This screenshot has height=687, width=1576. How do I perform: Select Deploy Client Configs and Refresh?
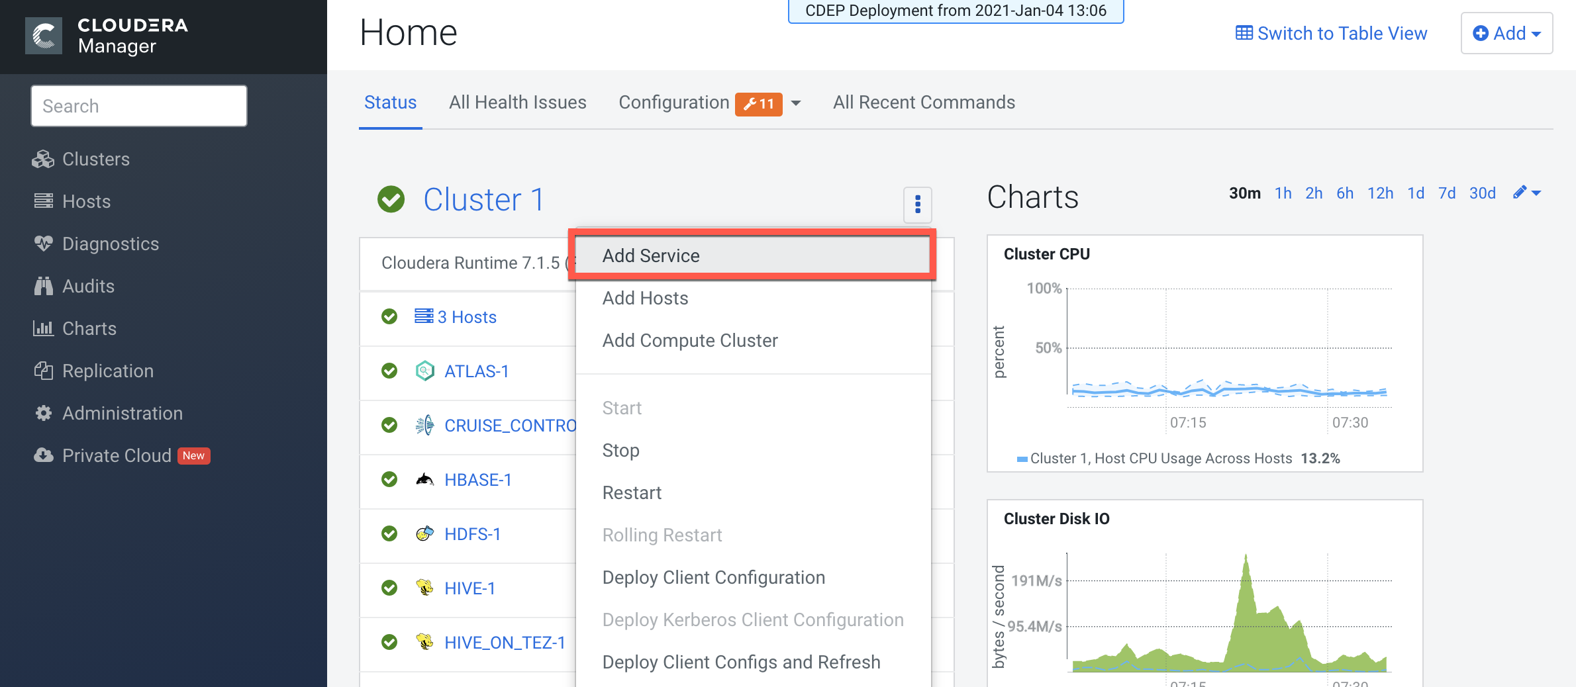[x=754, y=662]
